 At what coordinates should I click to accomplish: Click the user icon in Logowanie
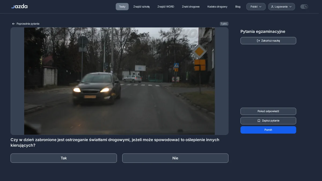tap(272, 7)
